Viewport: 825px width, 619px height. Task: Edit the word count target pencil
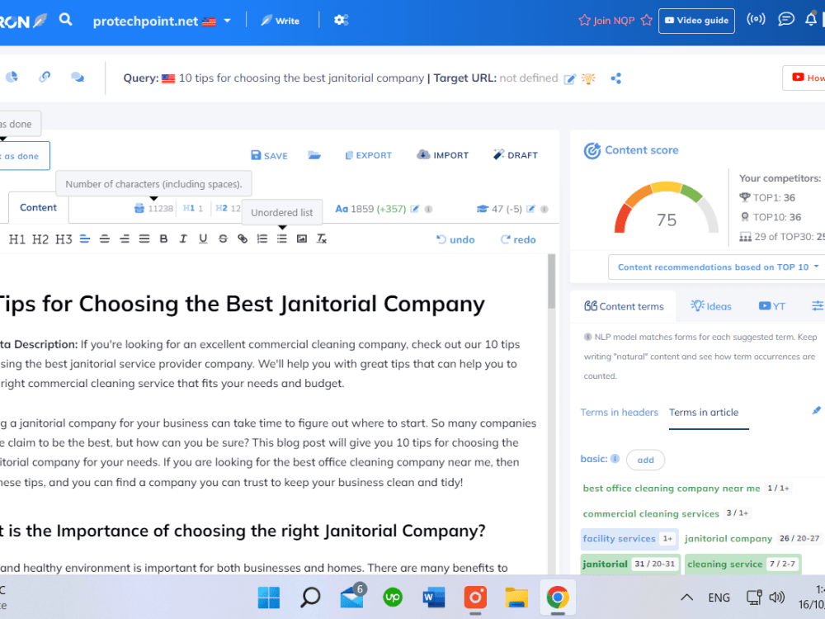pos(415,209)
